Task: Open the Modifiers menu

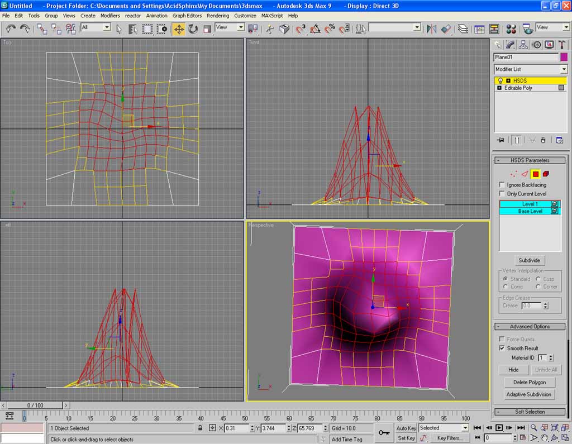Action: 110,16
